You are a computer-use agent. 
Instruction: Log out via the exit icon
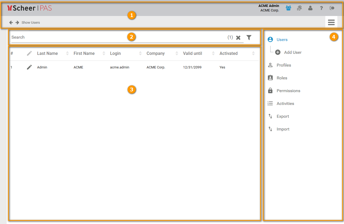click(332, 8)
